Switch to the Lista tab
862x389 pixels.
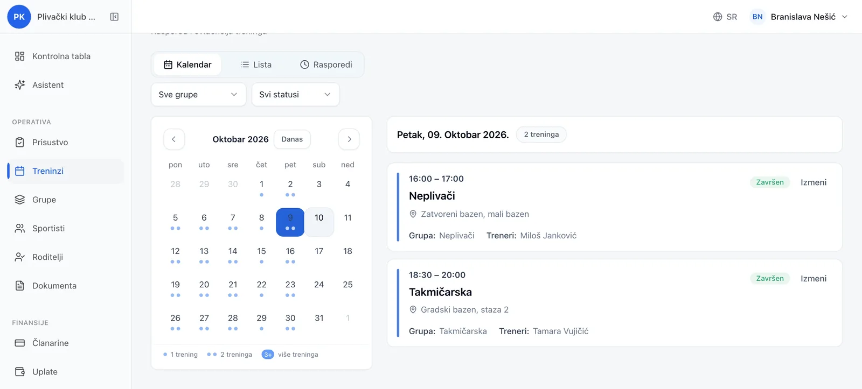(x=256, y=65)
